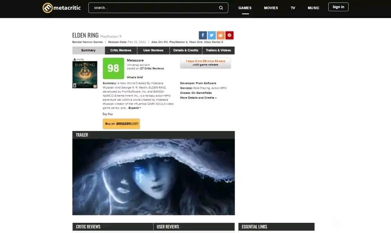Click the Release Date Feb 25, 2022 text

pos(127,42)
